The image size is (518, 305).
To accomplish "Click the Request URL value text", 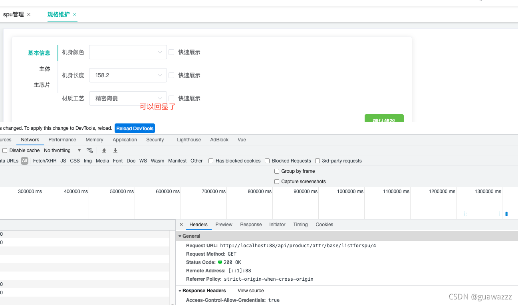I will pos(298,246).
